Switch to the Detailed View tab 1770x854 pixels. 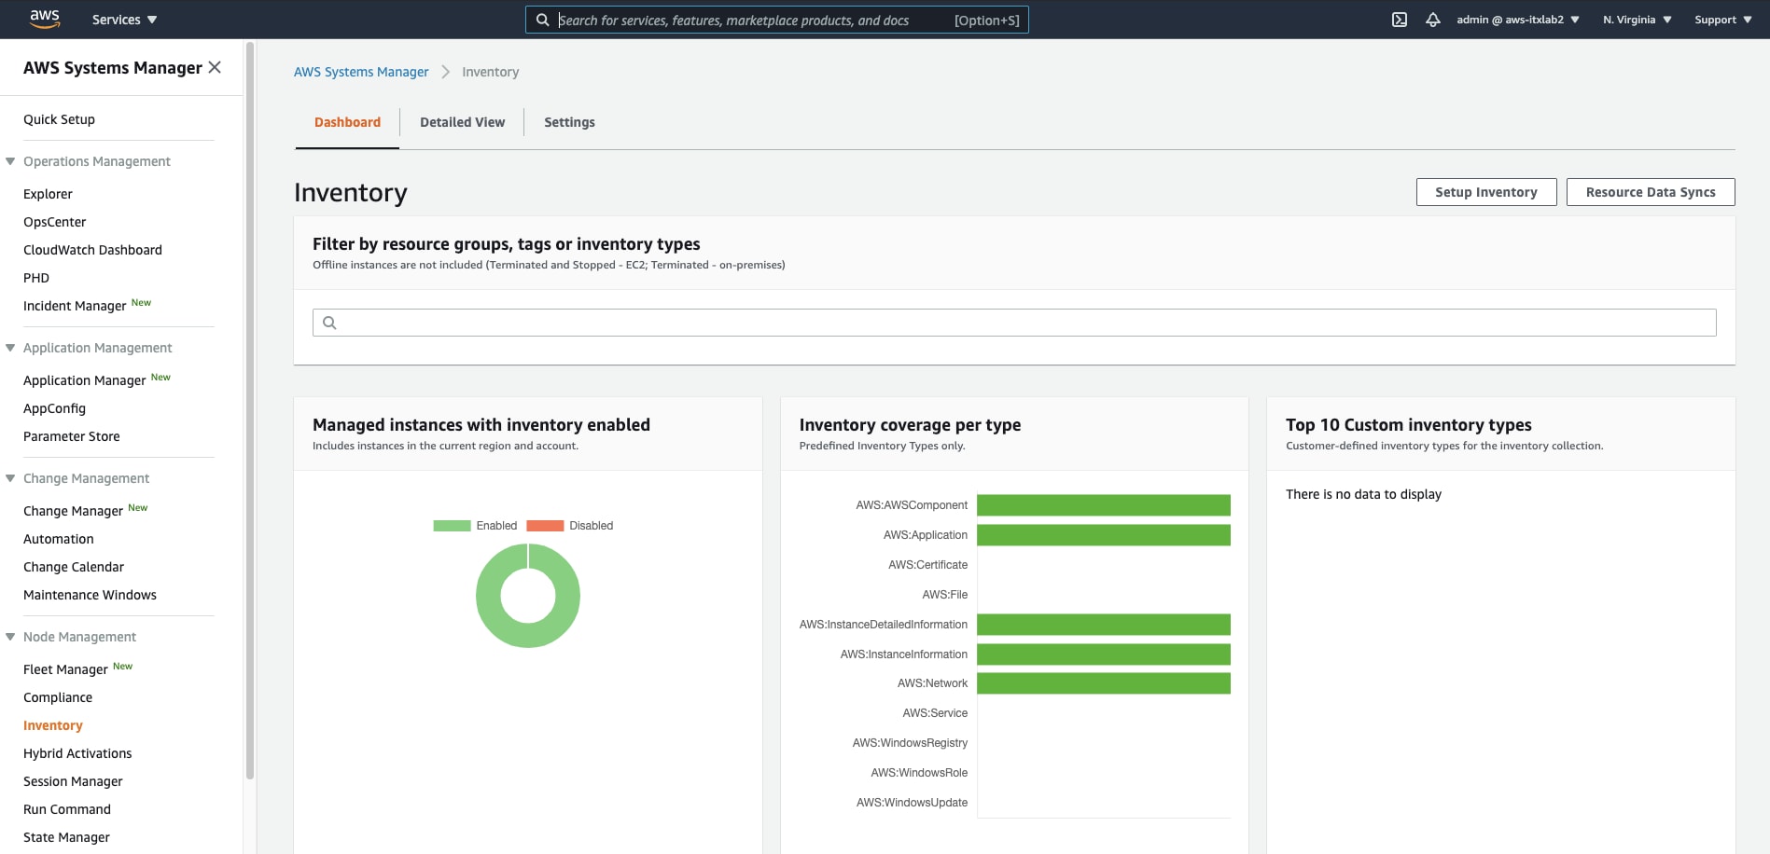pyautogui.click(x=462, y=122)
